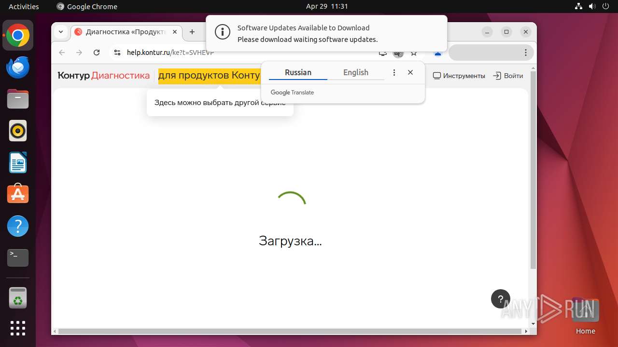Open для продуктов Контура service selector

click(x=209, y=76)
